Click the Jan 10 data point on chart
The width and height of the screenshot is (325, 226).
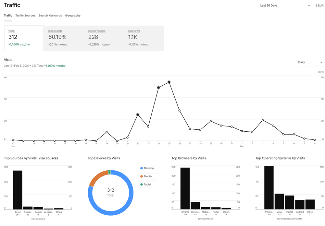(13, 140)
